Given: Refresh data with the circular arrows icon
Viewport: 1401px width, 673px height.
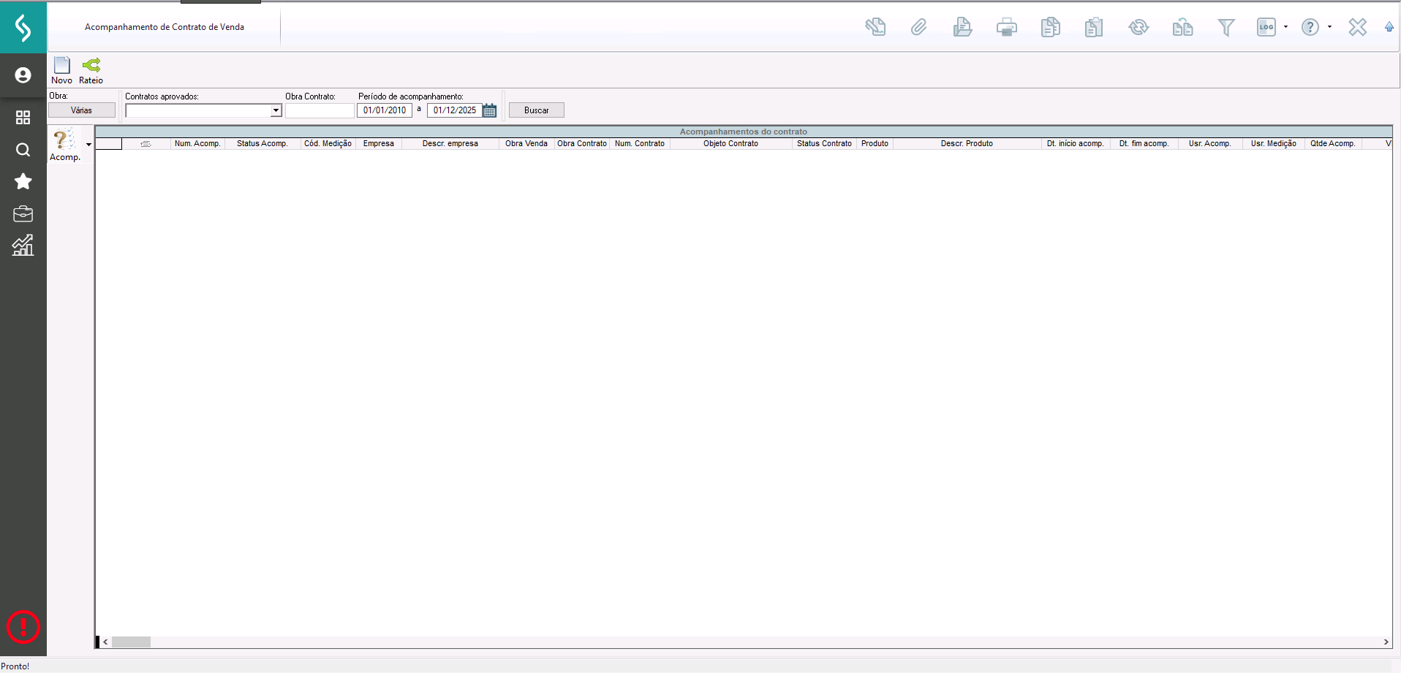Looking at the screenshot, I should (1138, 27).
